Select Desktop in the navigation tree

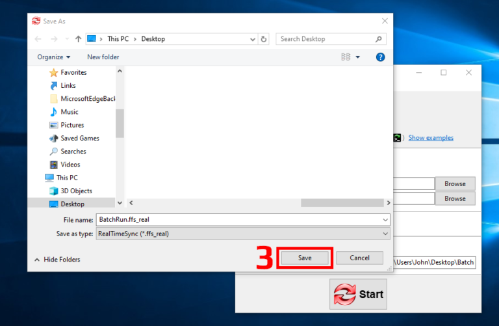pyautogui.click(x=73, y=204)
